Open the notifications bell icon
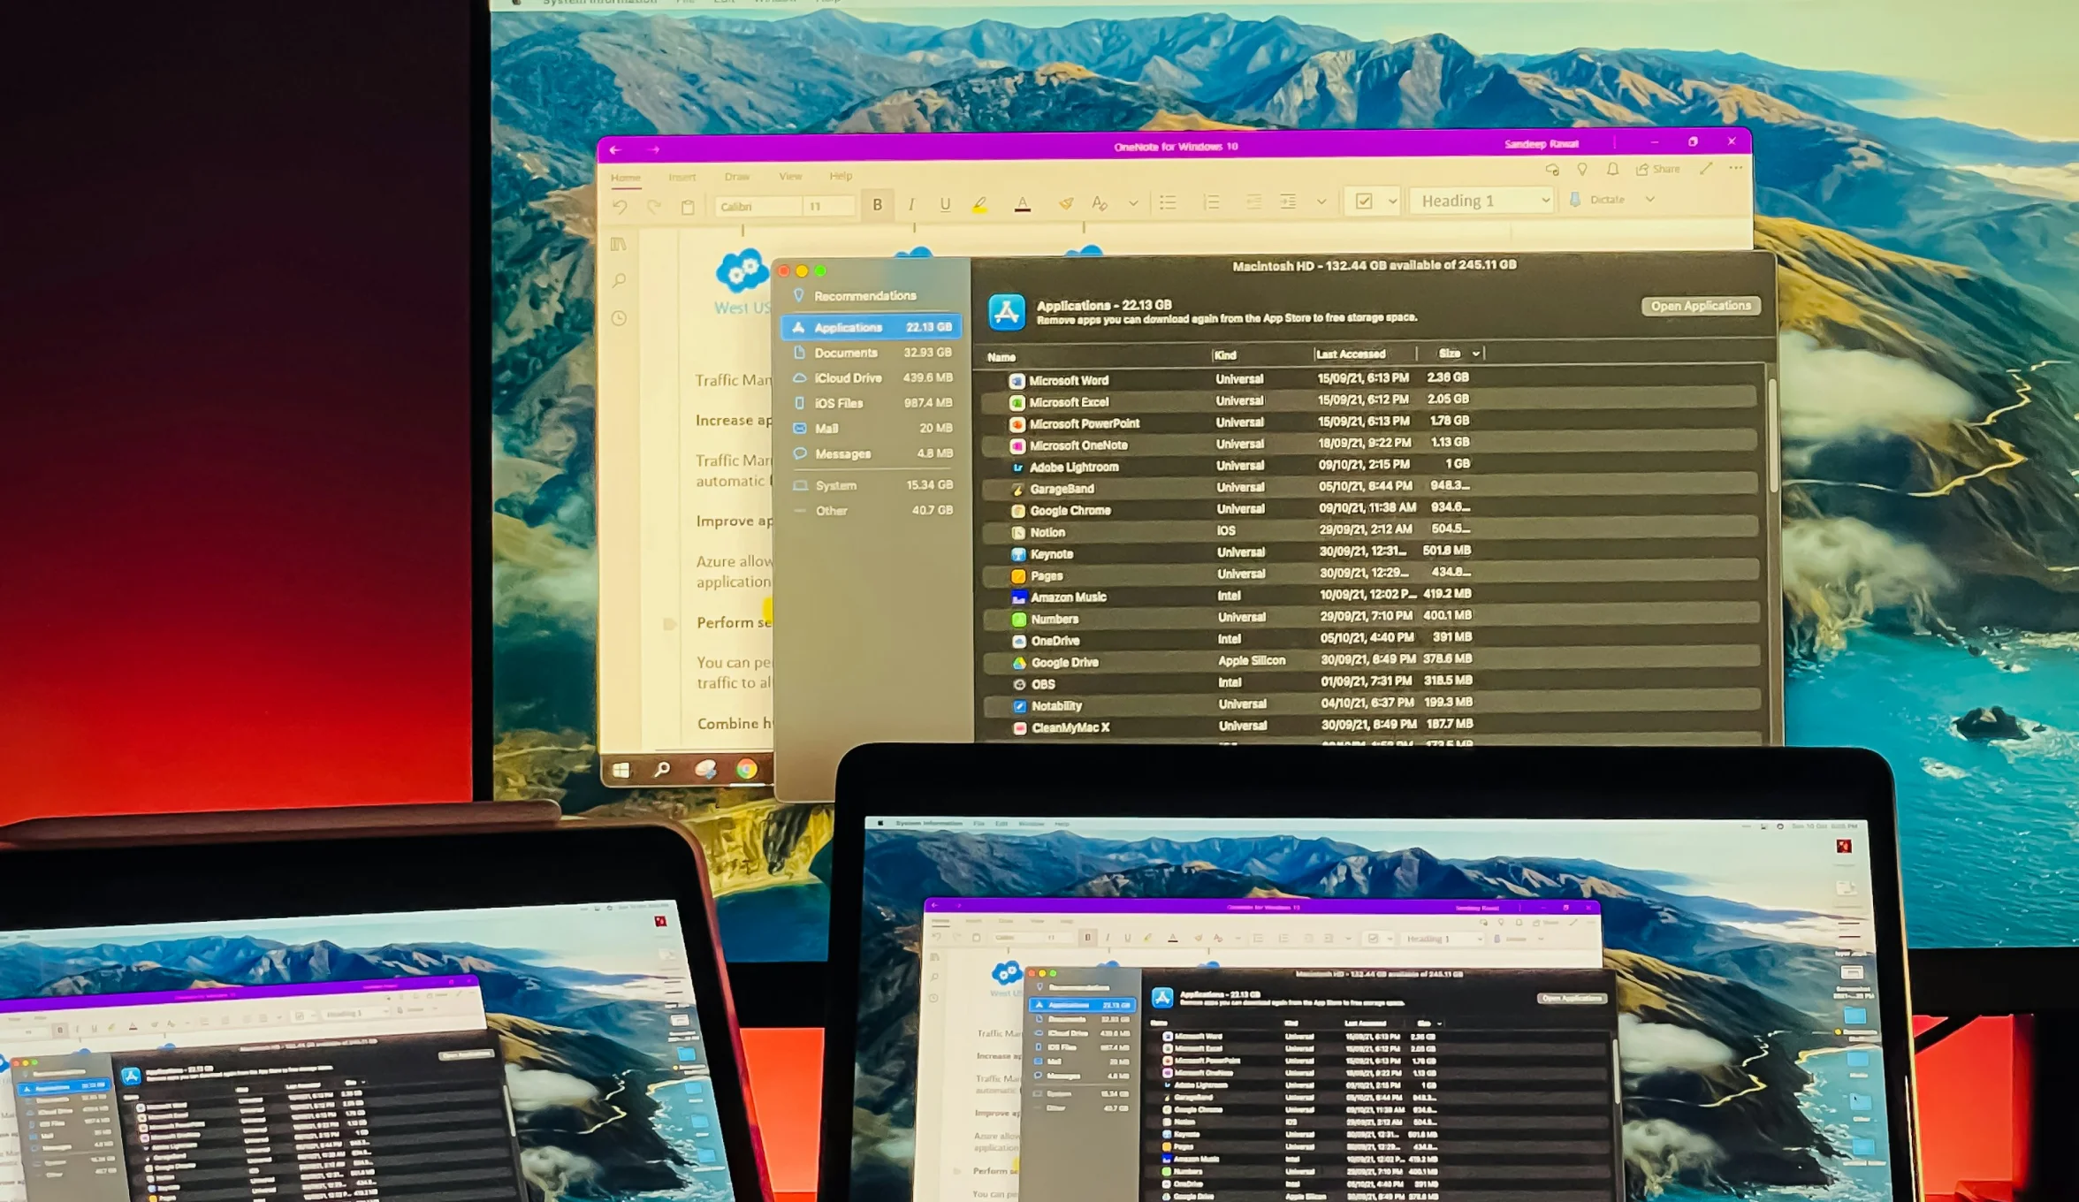The height and width of the screenshot is (1202, 2079). (x=1613, y=169)
